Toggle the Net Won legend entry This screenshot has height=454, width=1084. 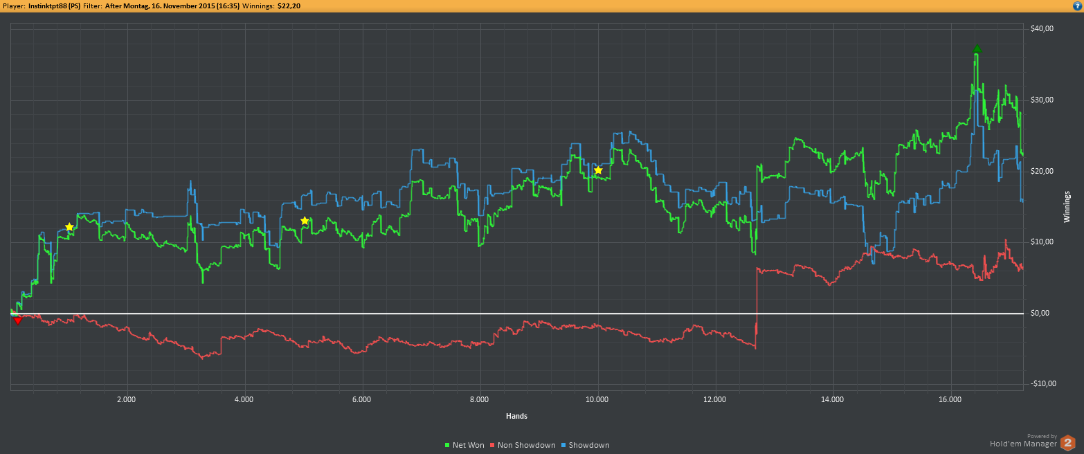464,445
